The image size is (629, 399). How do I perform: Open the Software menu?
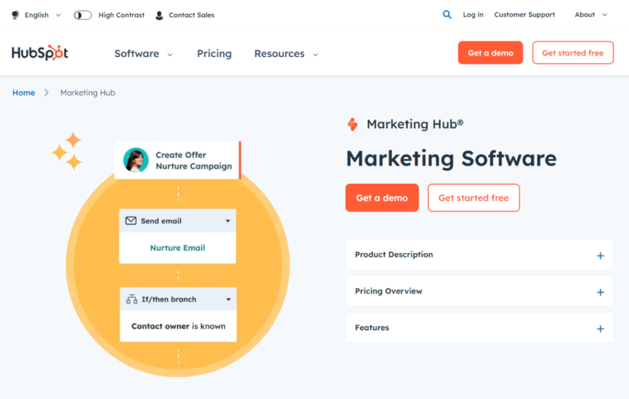pos(143,53)
